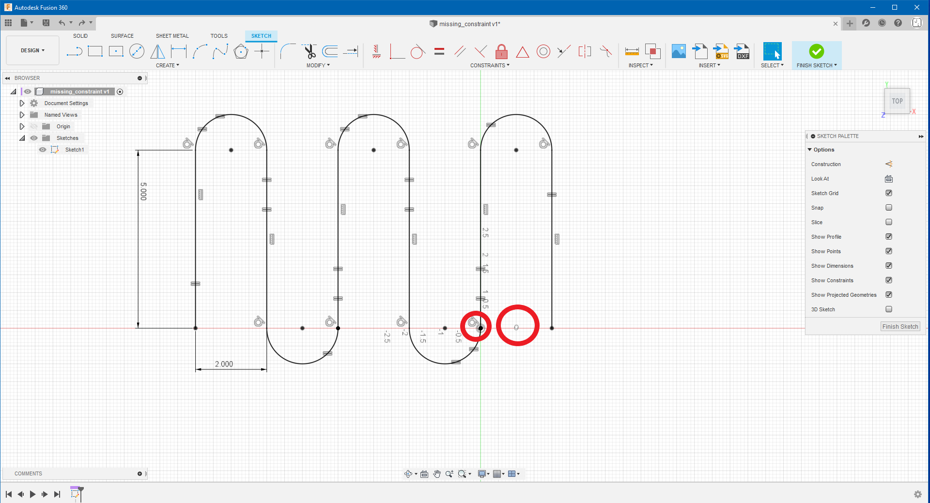Toggle the Show Constraints checkbox
The width and height of the screenshot is (930, 503).
pyautogui.click(x=889, y=280)
